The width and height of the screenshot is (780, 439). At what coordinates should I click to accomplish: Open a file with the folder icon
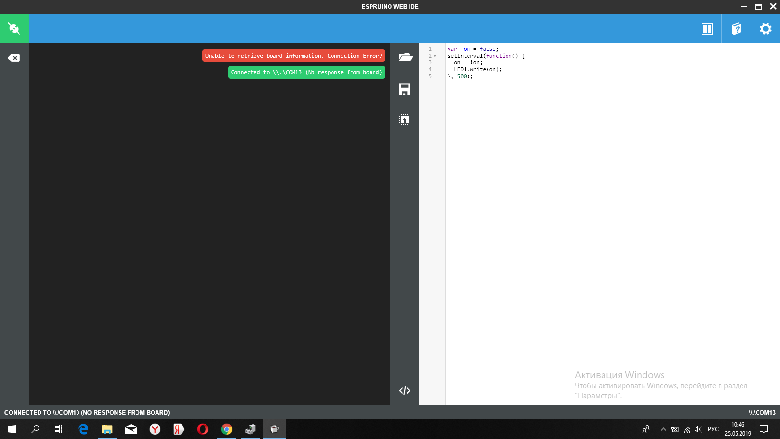(x=405, y=58)
